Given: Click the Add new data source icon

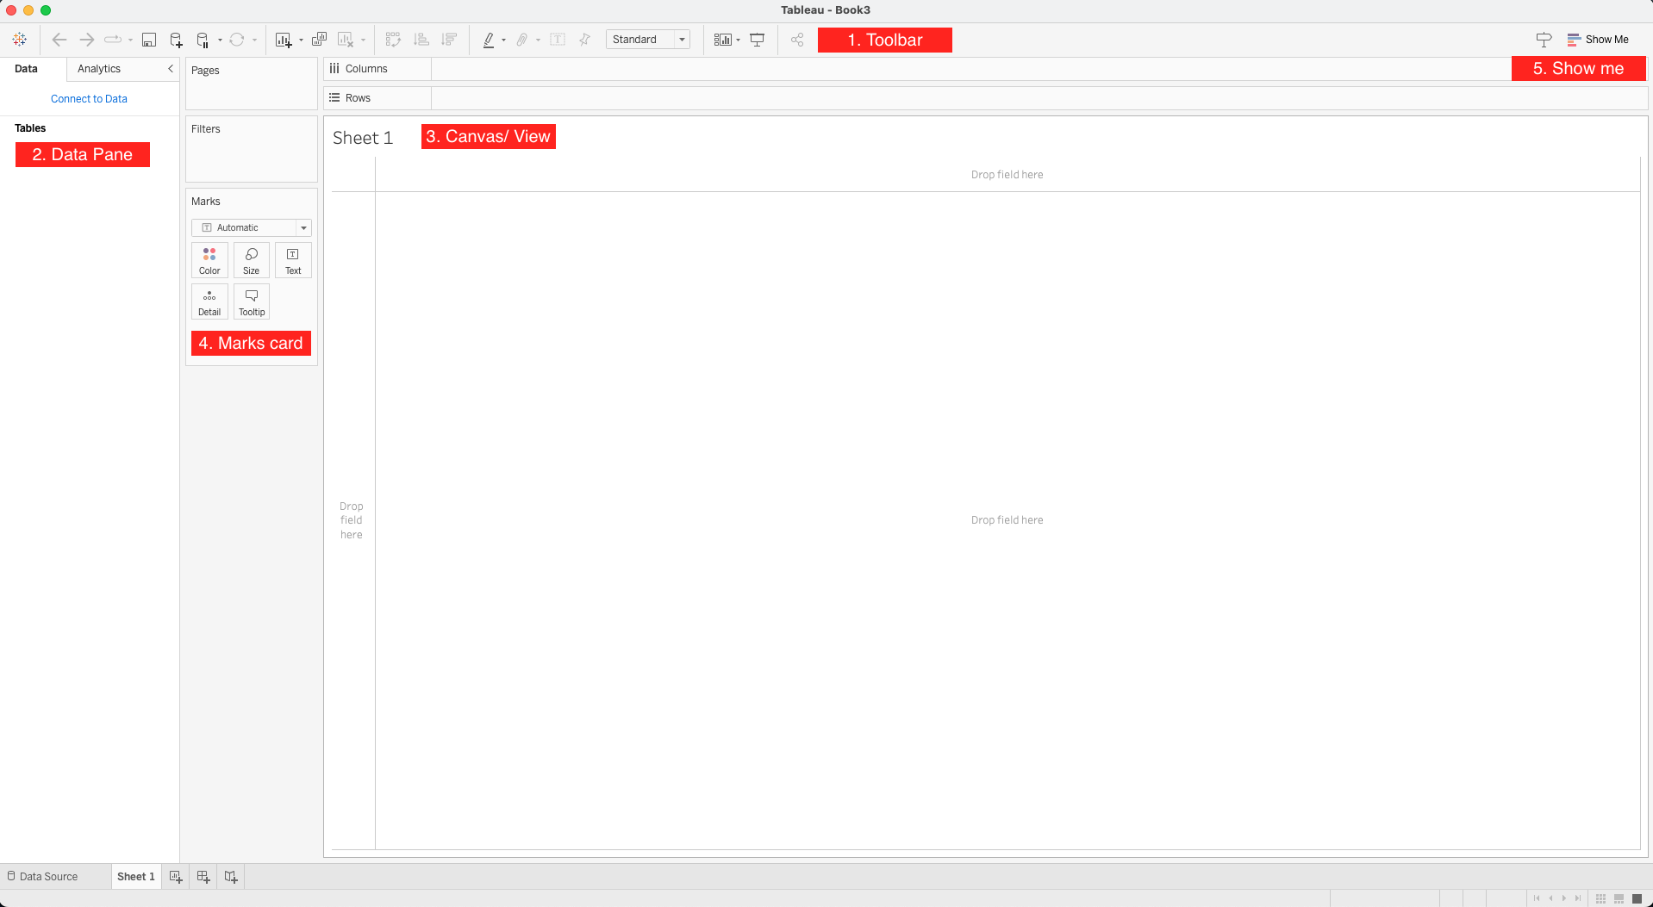Looking at the screenshot, I should coord(176,40).
